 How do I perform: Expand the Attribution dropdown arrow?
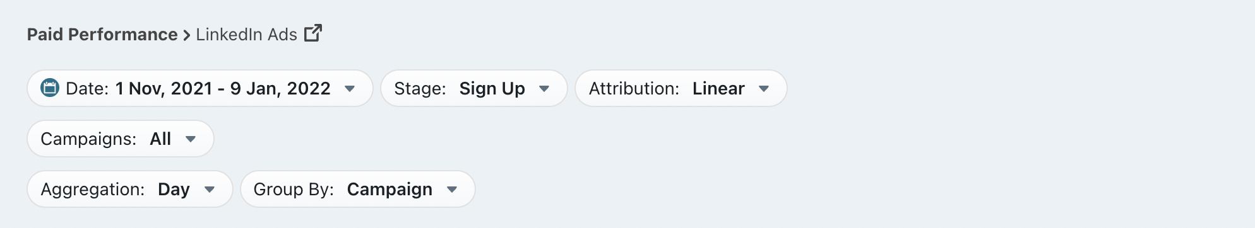tap(764, 89)
